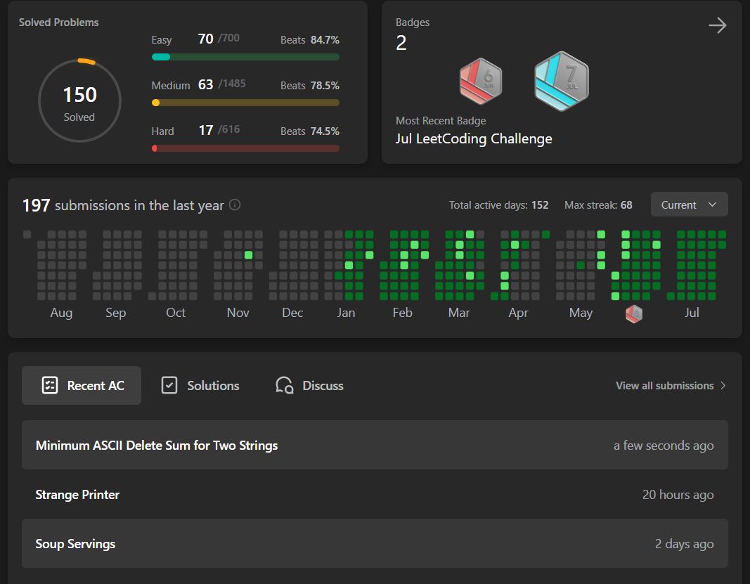The width and height of the screenshot is (750, 584).
Task: Click the Jul LeetCoding Challenge badge title
Action: tap(474, 138)
